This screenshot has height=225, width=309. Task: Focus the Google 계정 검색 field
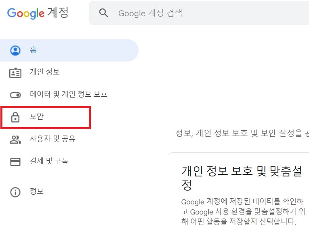[x=199, y=13]
